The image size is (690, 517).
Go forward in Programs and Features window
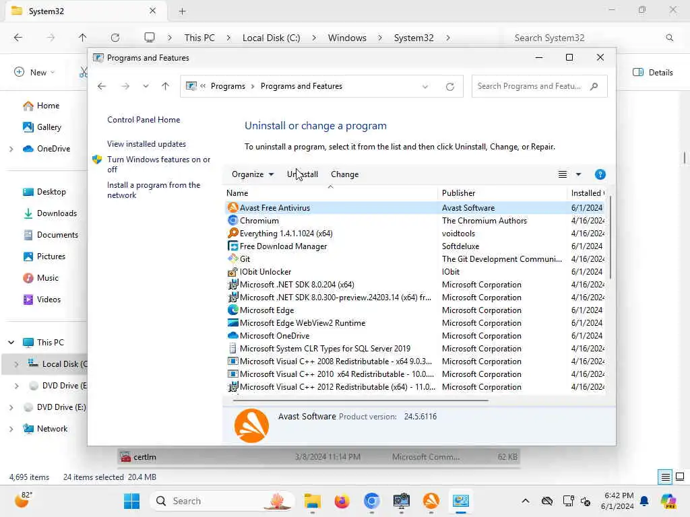click(x=125, y=86)
